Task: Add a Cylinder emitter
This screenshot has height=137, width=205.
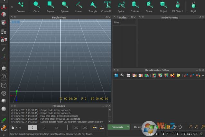Action: pyautogui.click(x=135, y=5)
